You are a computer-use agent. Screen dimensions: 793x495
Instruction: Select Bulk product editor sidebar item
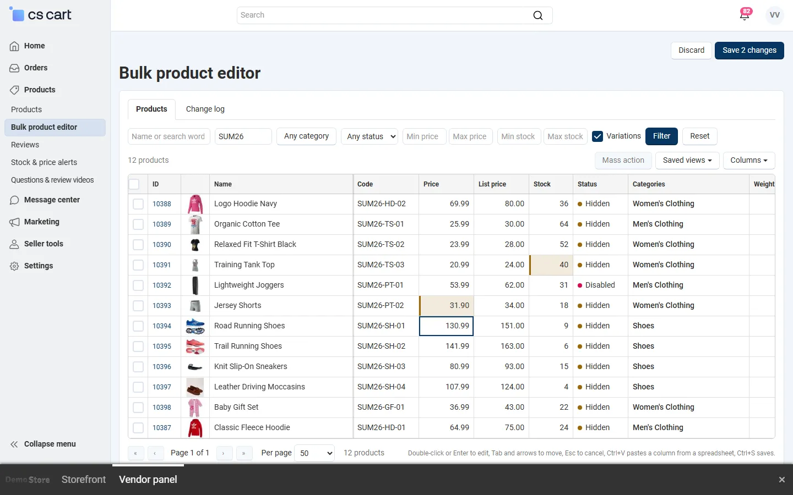tap(55, 128)
